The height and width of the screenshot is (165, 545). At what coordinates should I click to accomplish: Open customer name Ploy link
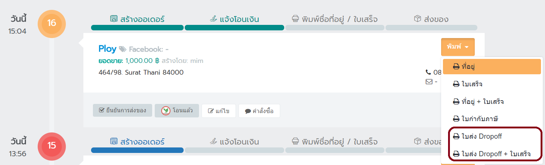coord(108,49)
